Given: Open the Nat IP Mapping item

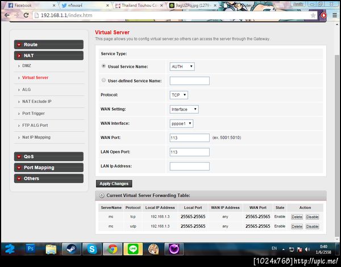Looking at the screenshot, I should point(36,137).
